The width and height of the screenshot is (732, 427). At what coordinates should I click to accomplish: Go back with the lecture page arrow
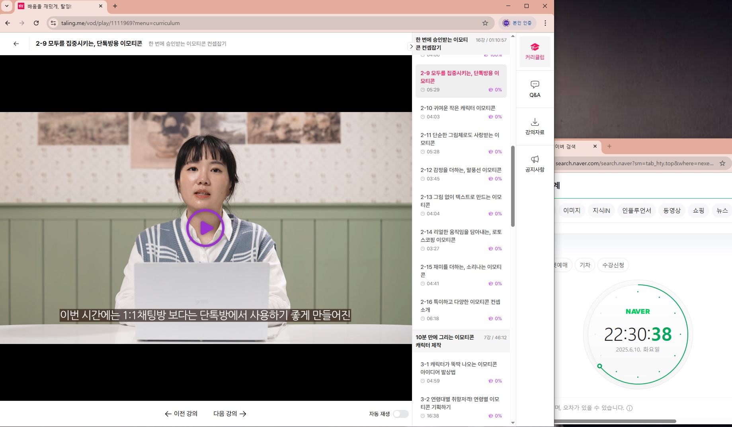(x=16, y=44)
